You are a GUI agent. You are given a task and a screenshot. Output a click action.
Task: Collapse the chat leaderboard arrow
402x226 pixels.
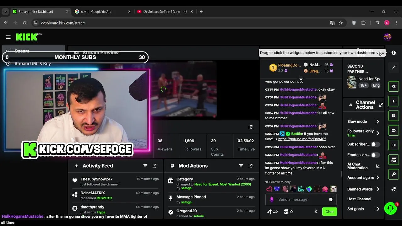point(301,78)
